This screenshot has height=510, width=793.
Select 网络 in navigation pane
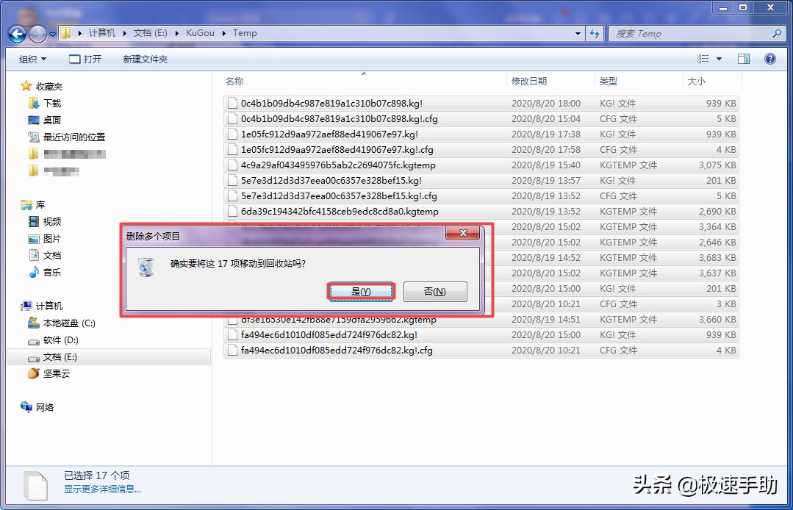coord(45,407)
